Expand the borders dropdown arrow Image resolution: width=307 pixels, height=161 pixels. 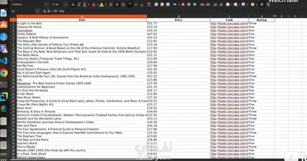[x=231, y=4]
